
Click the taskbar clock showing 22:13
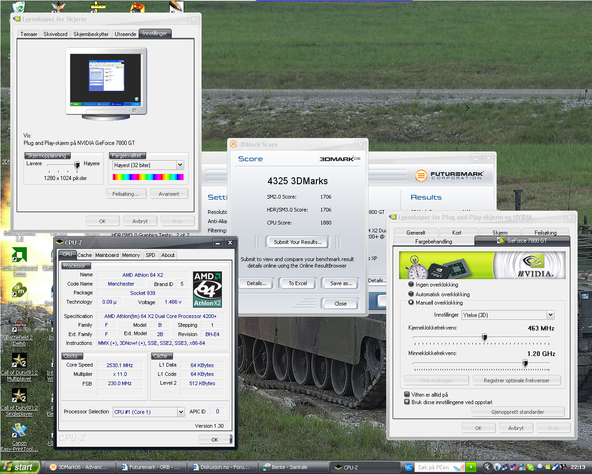pos(578,467)
